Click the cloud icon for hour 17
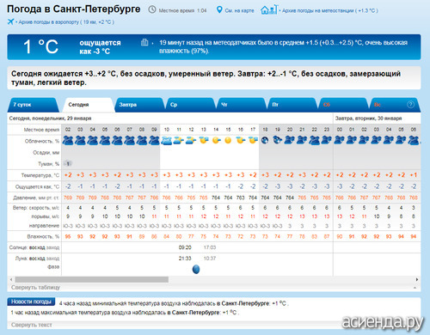 (253, 140)
